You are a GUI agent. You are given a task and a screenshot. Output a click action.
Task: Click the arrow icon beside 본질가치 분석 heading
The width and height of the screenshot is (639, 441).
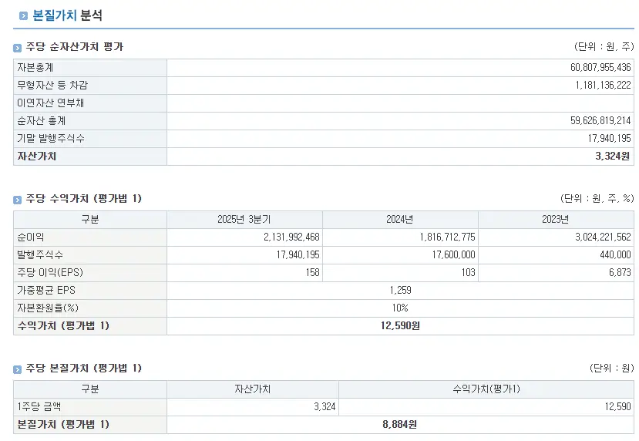pos(23,15)
